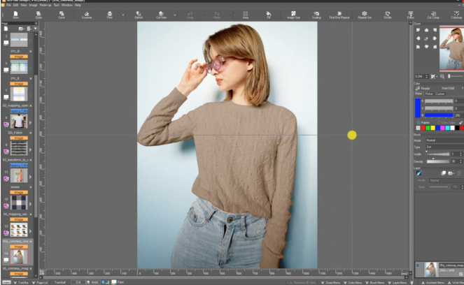Click the Cut Stencil icon
This screenshot has width=464, height=285.
pyautogui.click(x=161, y=15)
